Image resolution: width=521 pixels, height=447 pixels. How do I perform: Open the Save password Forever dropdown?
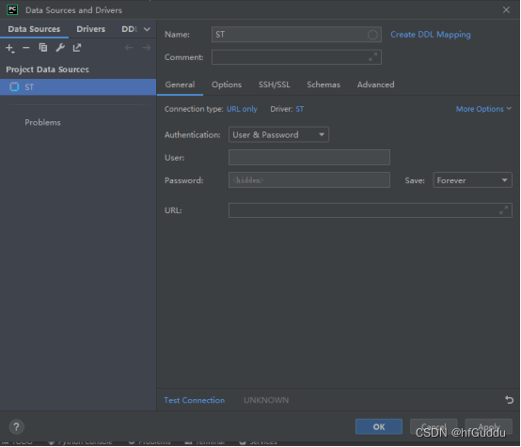click(472, 180)
